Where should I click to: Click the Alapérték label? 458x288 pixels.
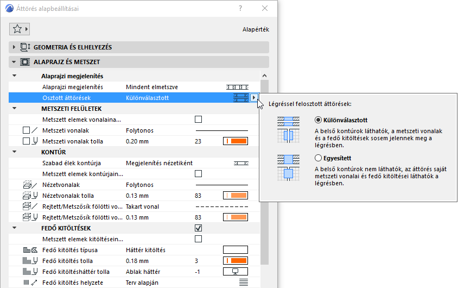click(256, 29)
